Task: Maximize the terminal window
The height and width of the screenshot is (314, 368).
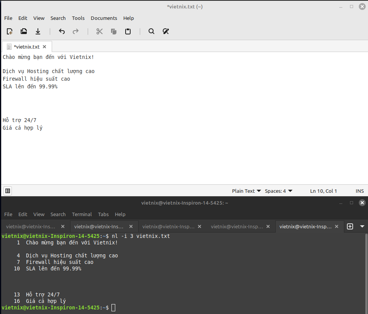Action: pos(351,203)
